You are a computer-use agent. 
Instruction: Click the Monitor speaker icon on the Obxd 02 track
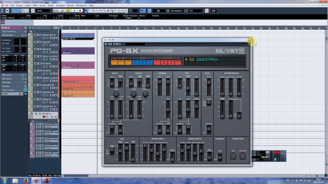[x=47, y=45]
